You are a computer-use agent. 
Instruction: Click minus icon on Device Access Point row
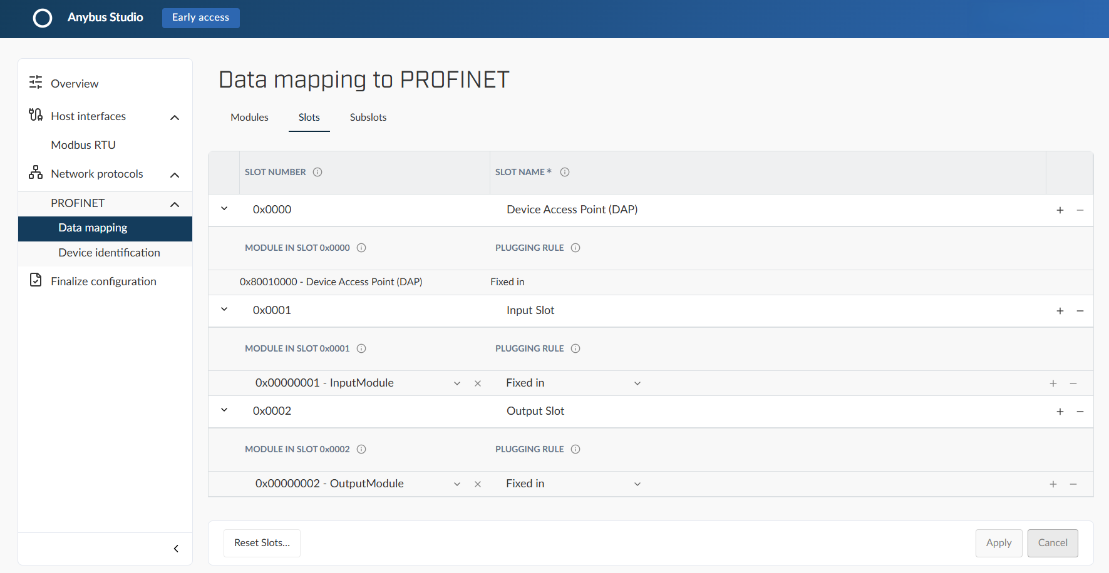pos(1080,210)
